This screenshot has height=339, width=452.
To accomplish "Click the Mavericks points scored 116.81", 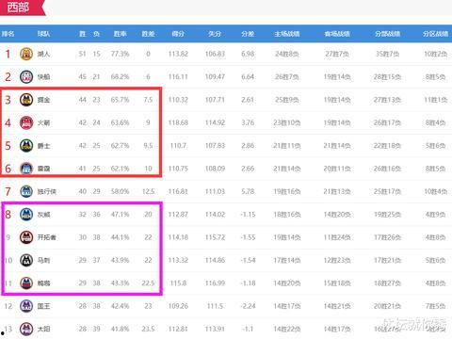I will tap(178, 191).
